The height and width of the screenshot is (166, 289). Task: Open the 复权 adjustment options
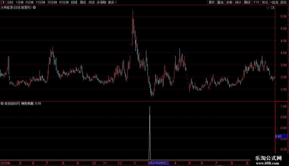coord(212,2)
